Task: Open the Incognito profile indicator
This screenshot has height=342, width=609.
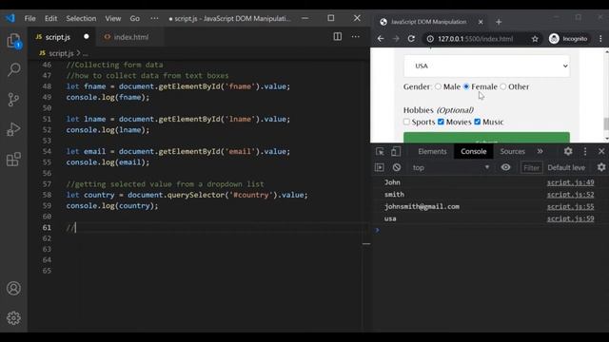Action: [568, 39]
